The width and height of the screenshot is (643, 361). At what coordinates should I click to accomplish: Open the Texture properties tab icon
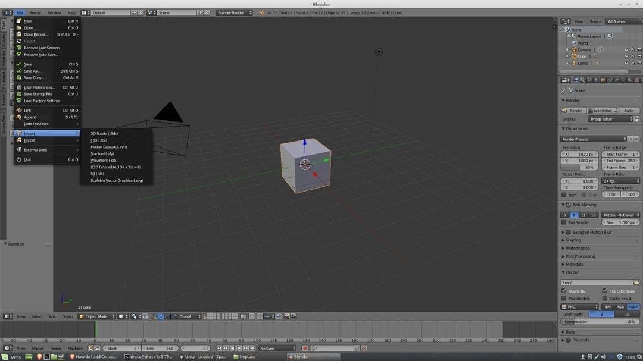(x=636, y=80)
